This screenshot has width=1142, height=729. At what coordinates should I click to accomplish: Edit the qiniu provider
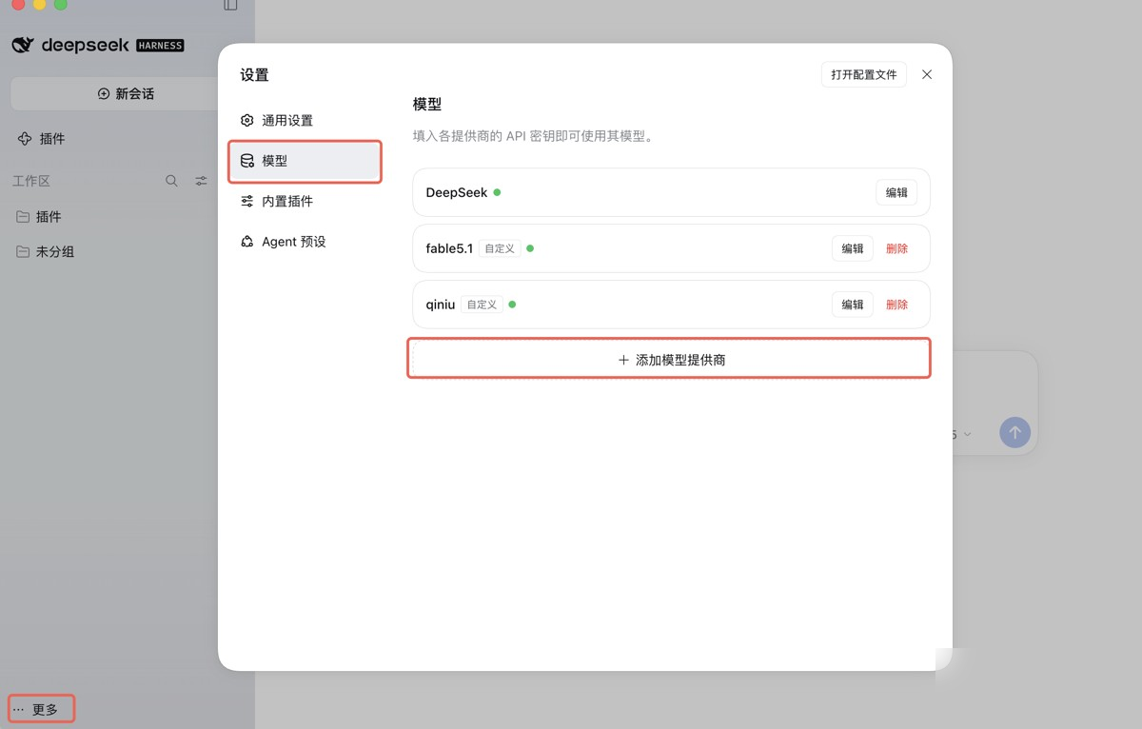853,305
